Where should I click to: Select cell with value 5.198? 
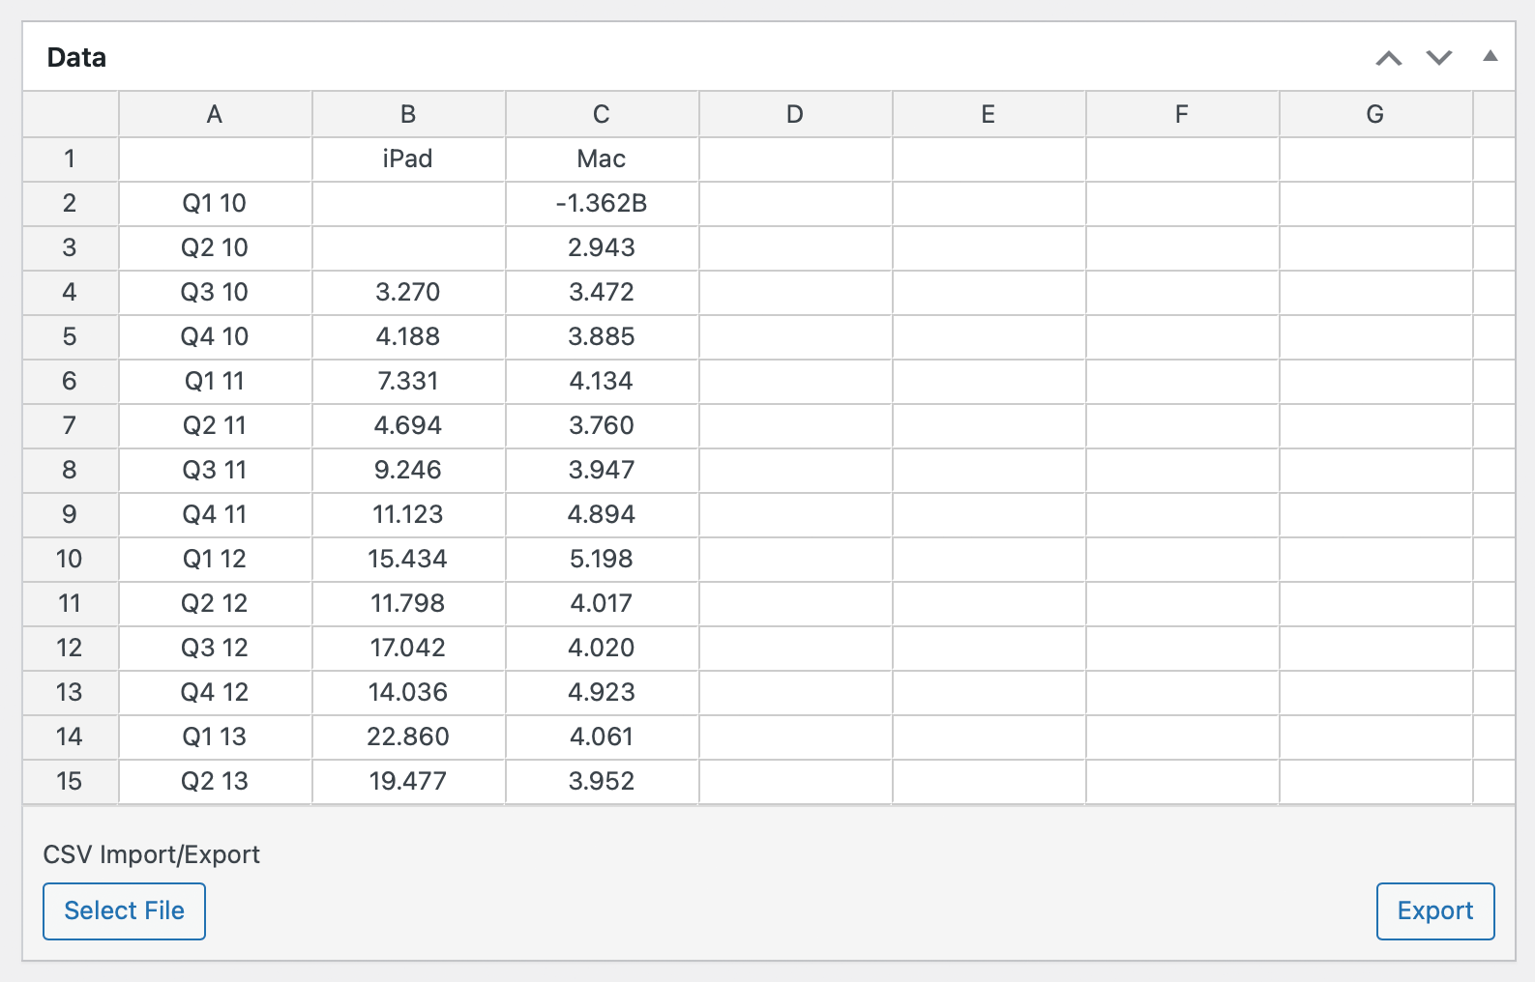pos(602,559)
